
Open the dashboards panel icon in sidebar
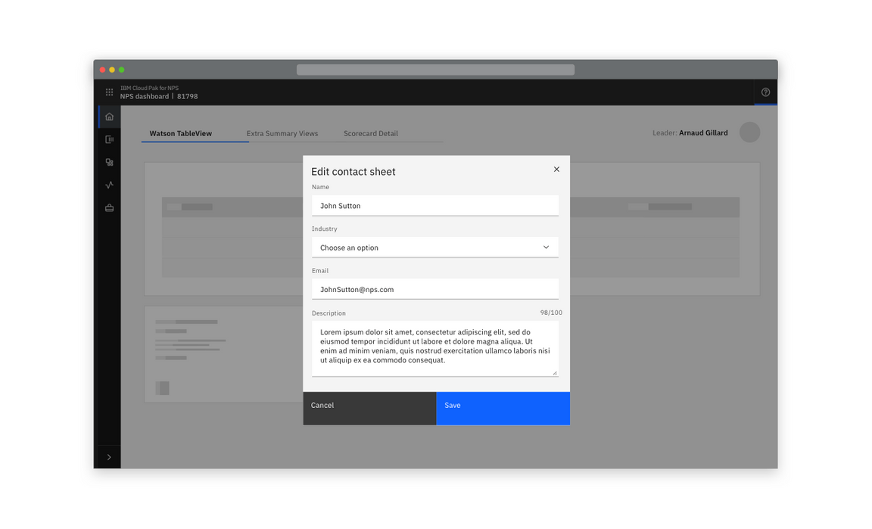(x=109, y=138)
